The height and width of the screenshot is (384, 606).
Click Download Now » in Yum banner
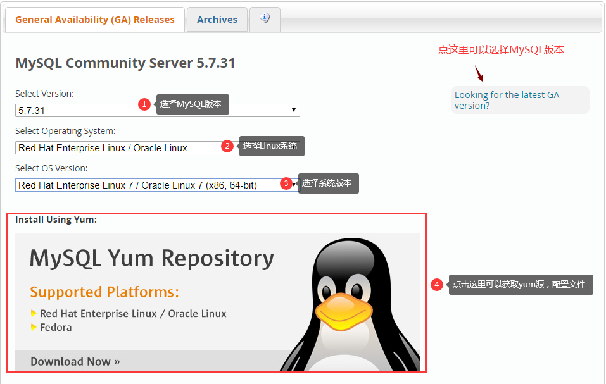[75, 362]
